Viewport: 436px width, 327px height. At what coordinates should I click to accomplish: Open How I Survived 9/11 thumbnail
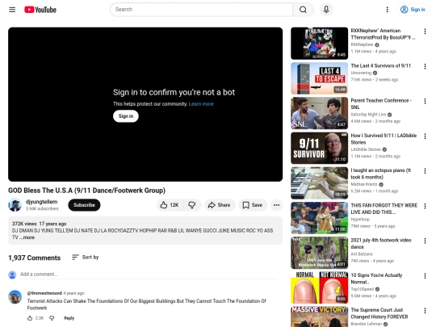point(319,149)
